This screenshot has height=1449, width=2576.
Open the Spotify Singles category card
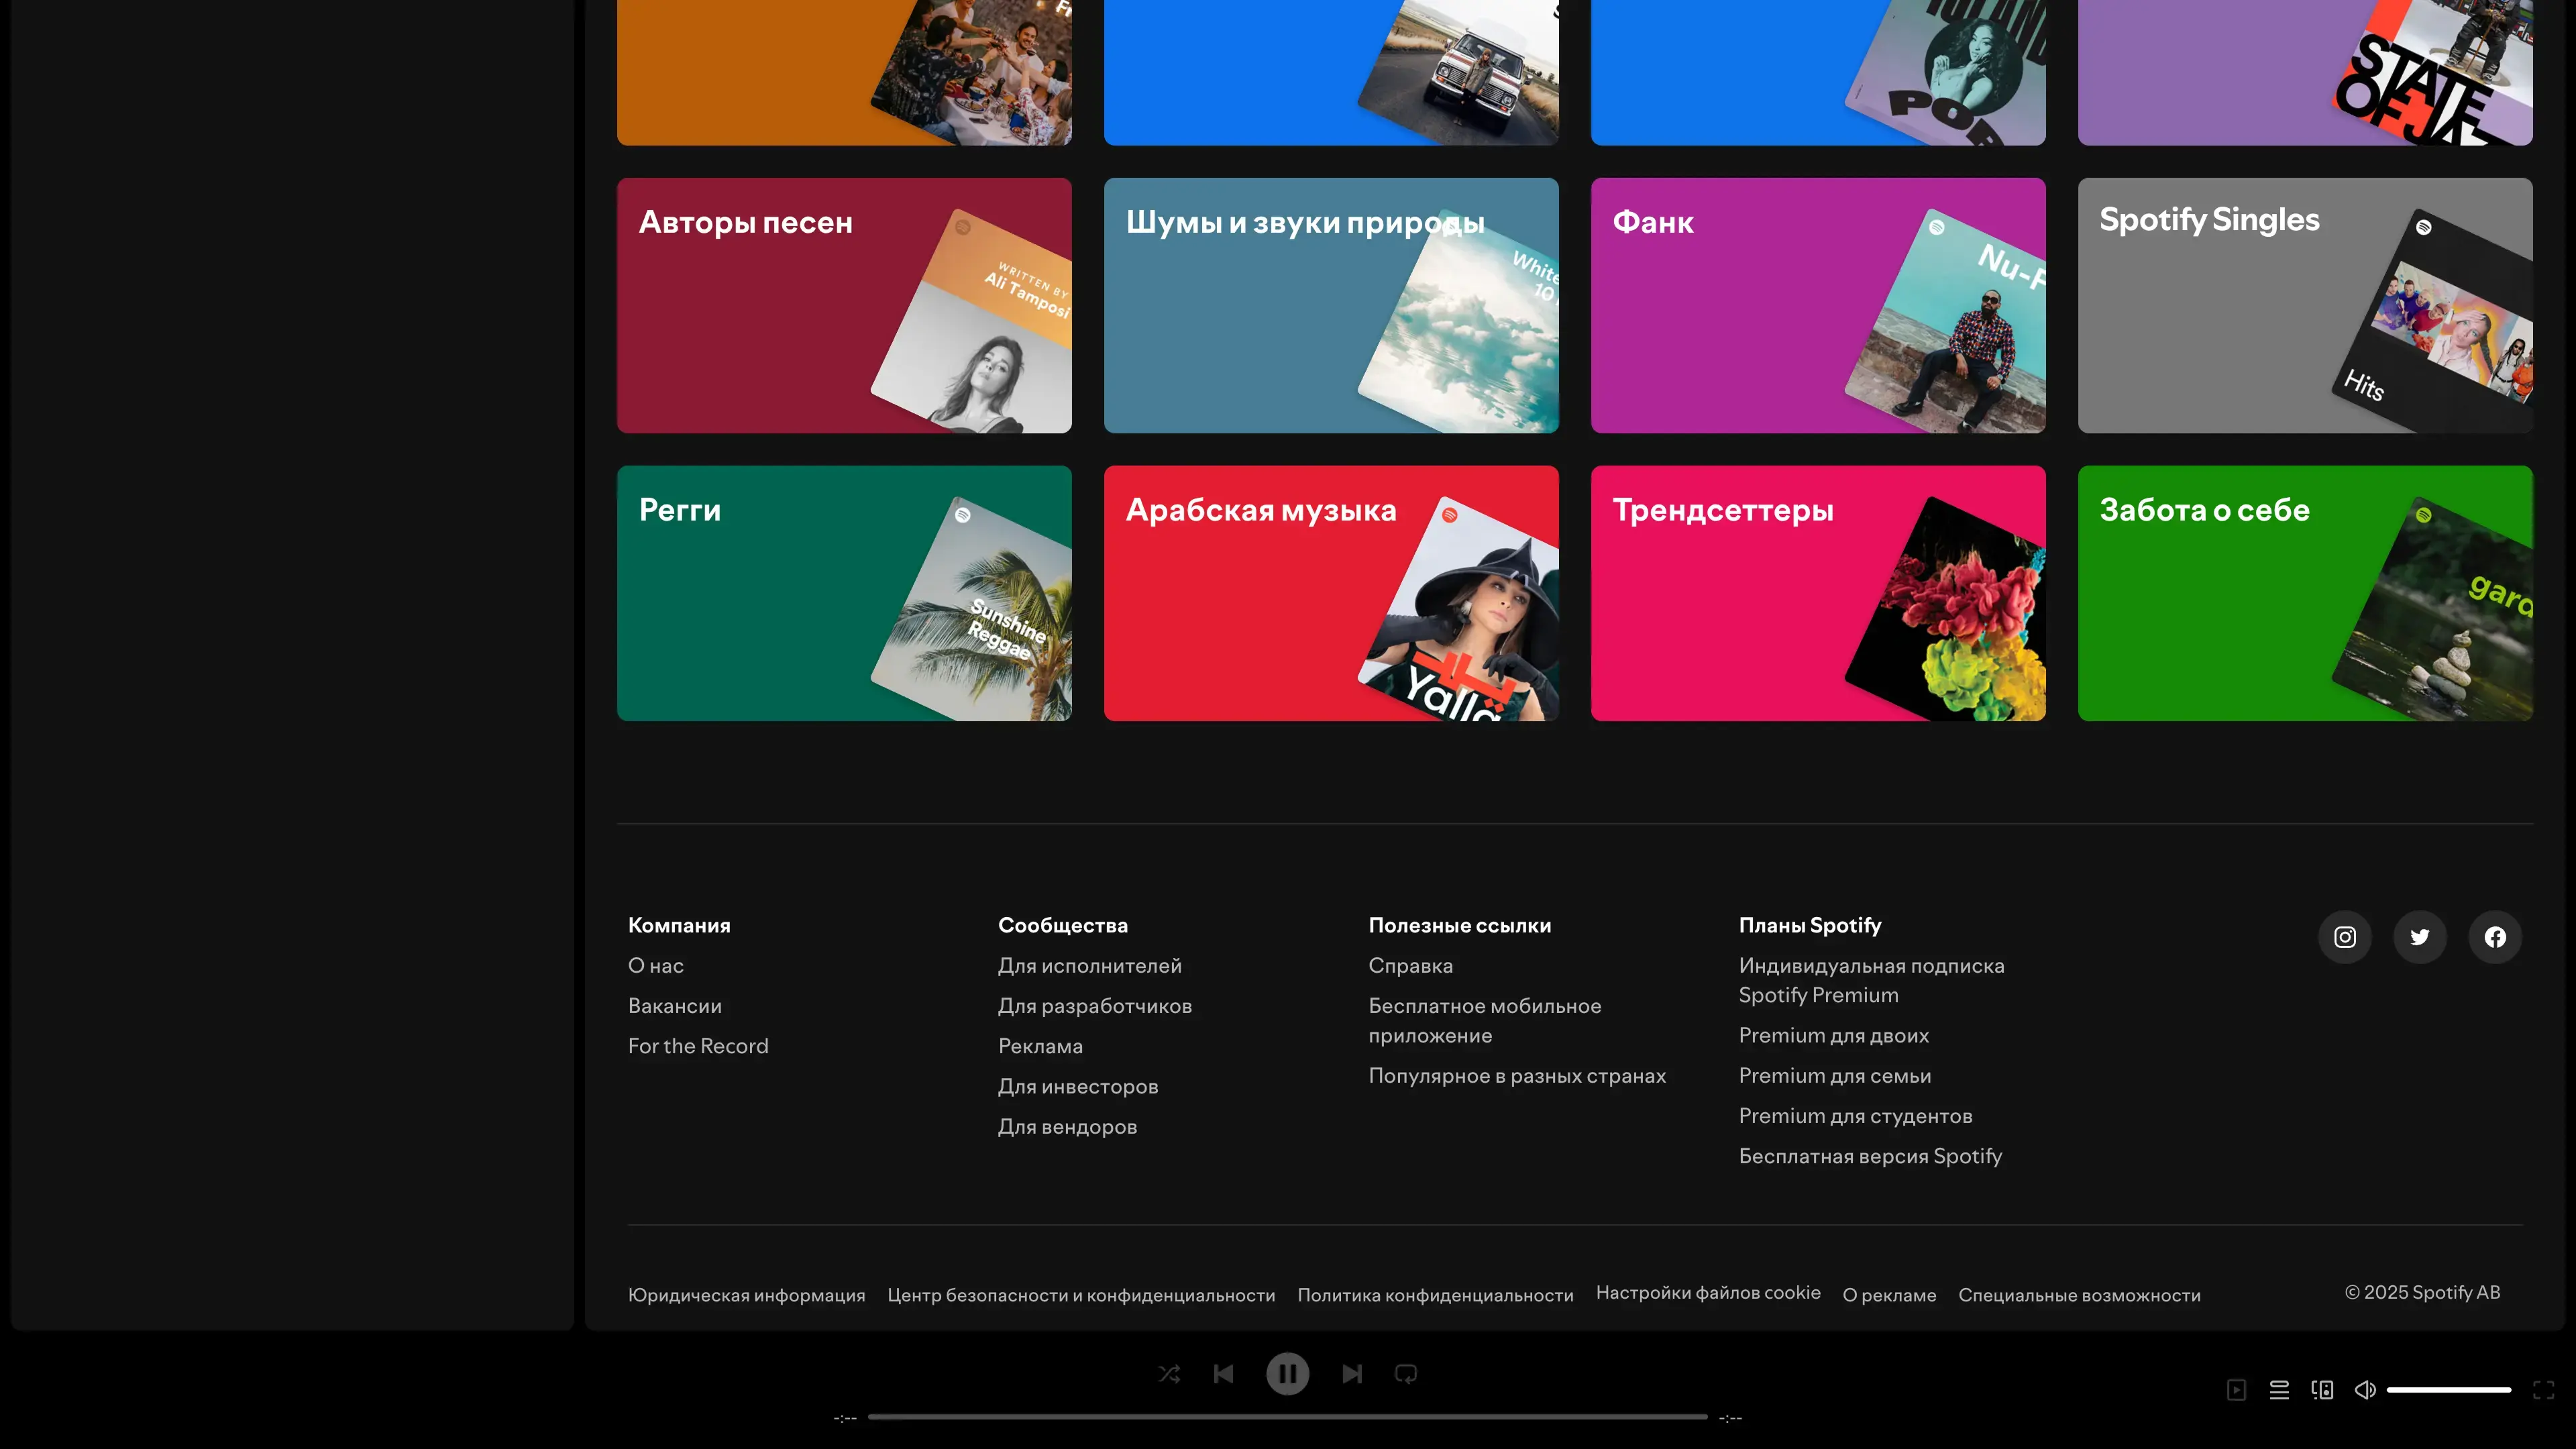click(x=2304, y=305)
